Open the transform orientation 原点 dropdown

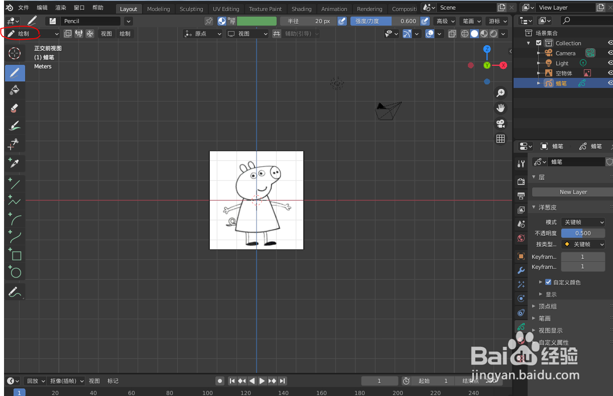click(x=206, y=34)
